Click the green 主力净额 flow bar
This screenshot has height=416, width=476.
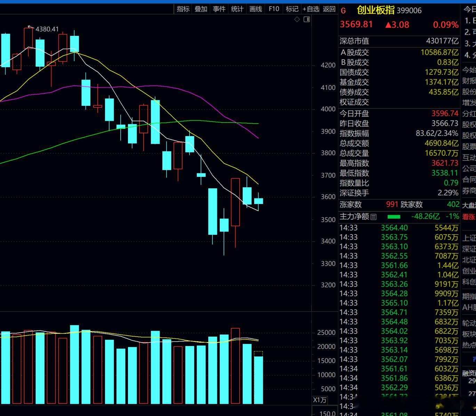[394, 217]
